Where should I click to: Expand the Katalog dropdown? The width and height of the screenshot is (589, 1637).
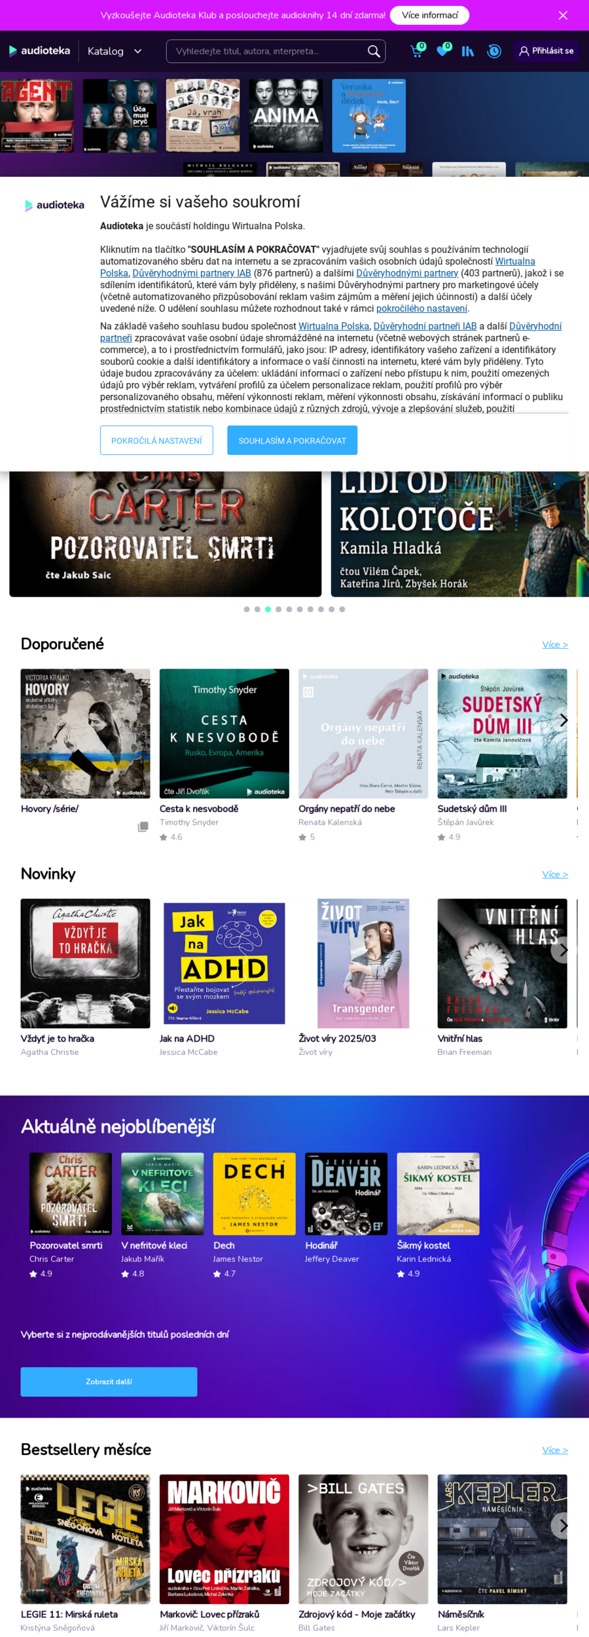pos(115,51)
